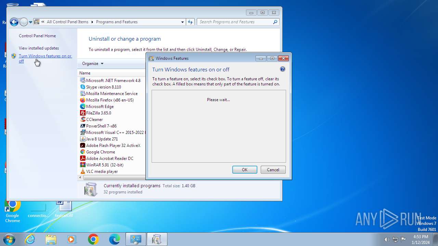
Task: Open View installed updates link
Action: click(x=39, y=48)
